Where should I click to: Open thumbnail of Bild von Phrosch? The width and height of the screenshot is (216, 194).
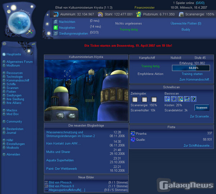point(46,182)
